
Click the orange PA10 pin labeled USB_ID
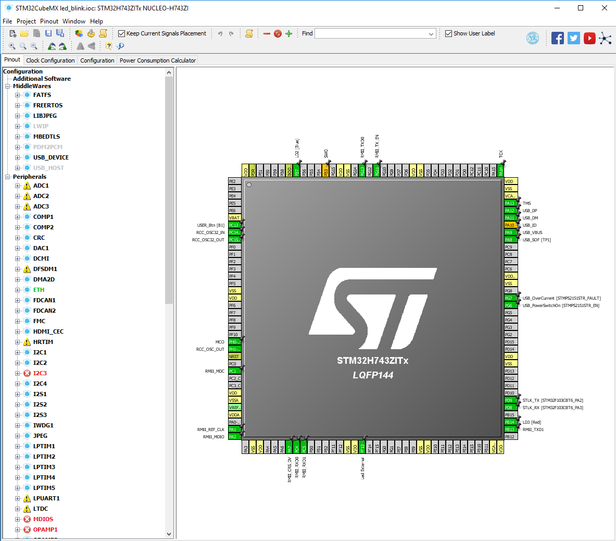click(510, 225)
